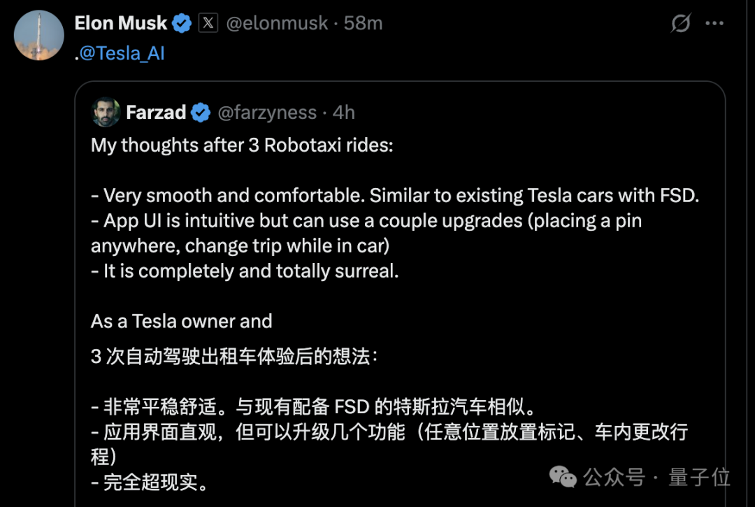Click the Grok slashed-circle icon
Screen dimensions: 755x507
[680, 23]
